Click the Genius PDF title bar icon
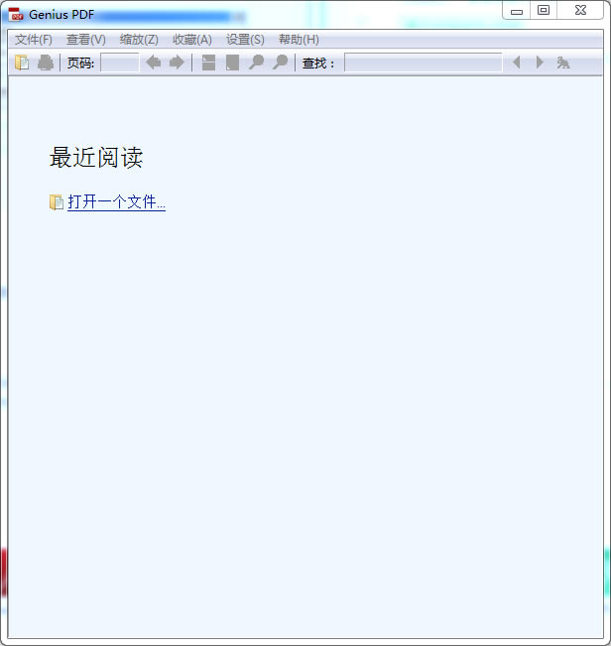Screen dimensions: 611x646 16,15
